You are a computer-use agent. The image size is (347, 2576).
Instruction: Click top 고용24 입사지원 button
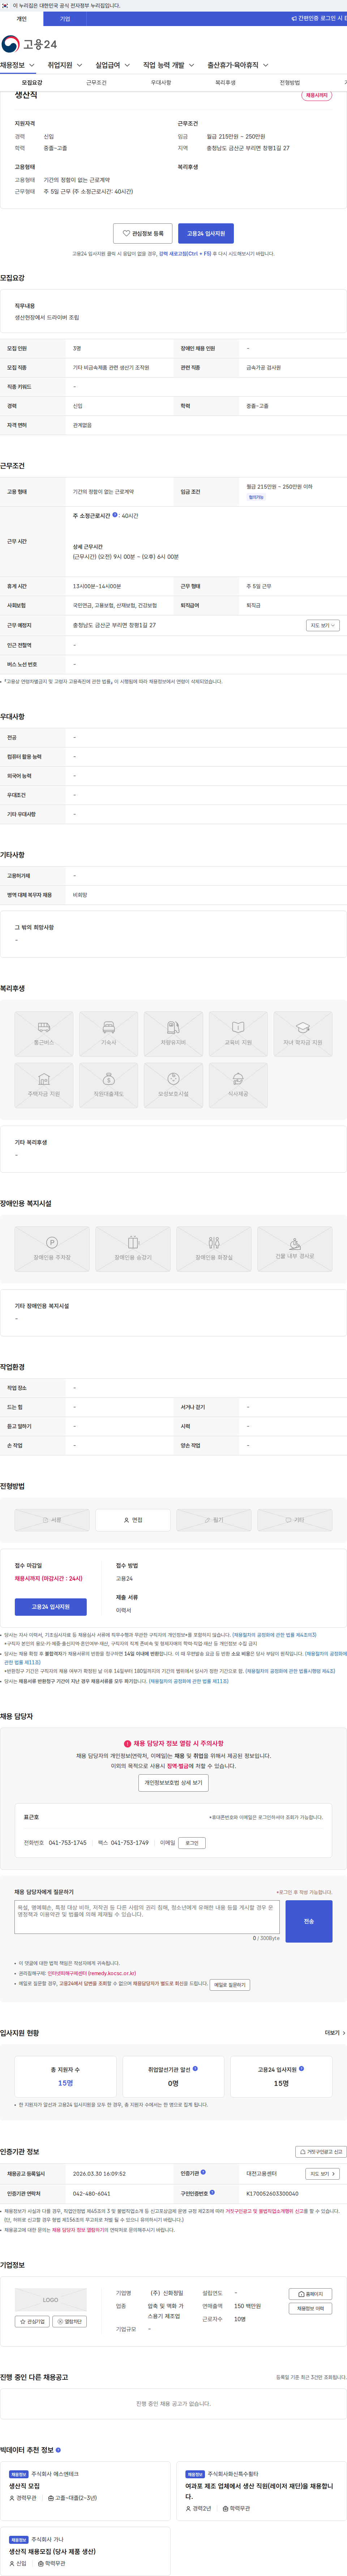[x=206, y=234]
